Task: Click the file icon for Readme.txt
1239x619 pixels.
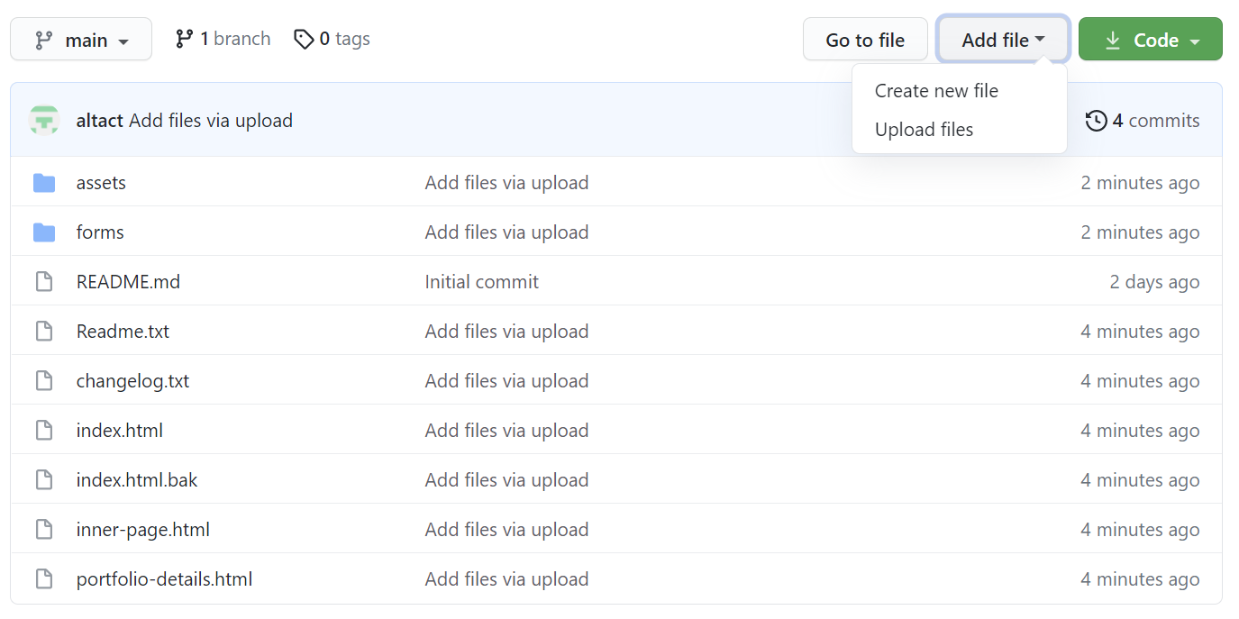Action: pyautogui.click(x=44, y=332)
